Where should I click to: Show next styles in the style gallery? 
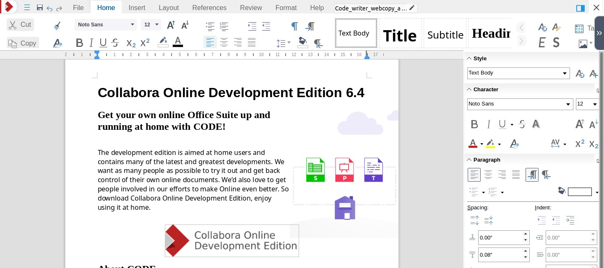(521, 41)
